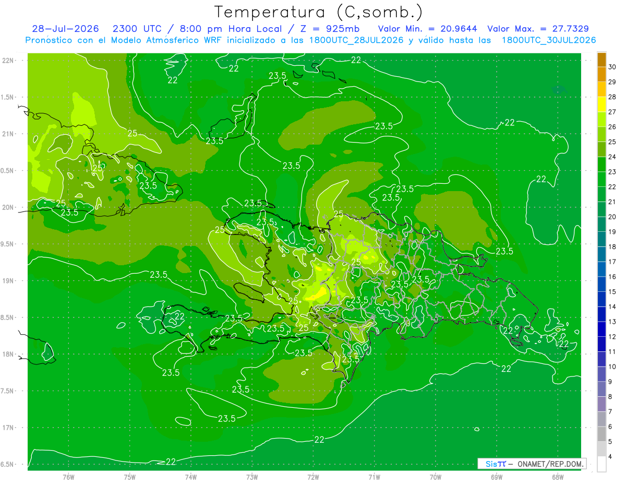Click the "19N" latitude axis label
Viewport: 626px width, 484px height.
(8, 280)
